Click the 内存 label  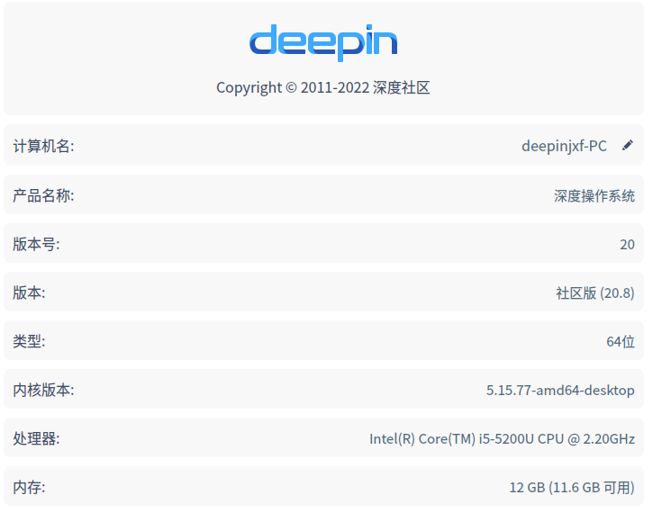coord(29,487)
